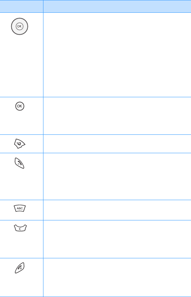191x297 pixels.
Task: Click the empty left header cell
Action: click(x=21, y=6)
